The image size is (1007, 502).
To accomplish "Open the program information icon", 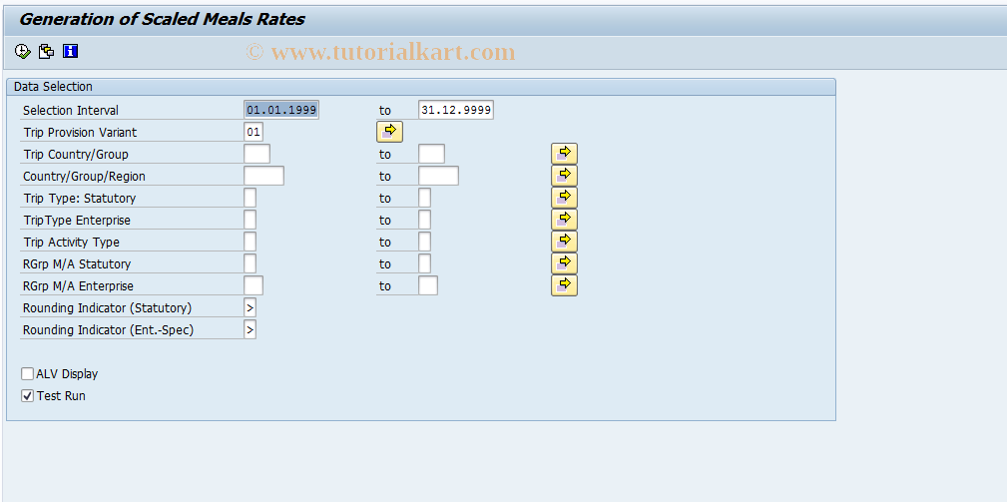I will pos(71,51).
